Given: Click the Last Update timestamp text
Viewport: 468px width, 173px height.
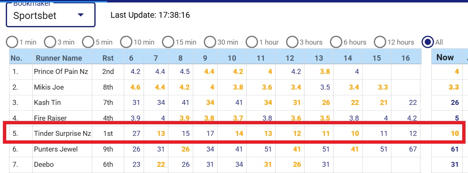Looking at the screenshot, I should pos(150,15).
